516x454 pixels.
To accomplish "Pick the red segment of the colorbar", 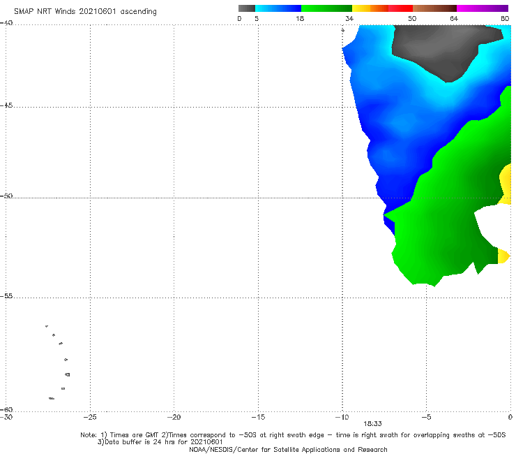I will click(401, 8).
